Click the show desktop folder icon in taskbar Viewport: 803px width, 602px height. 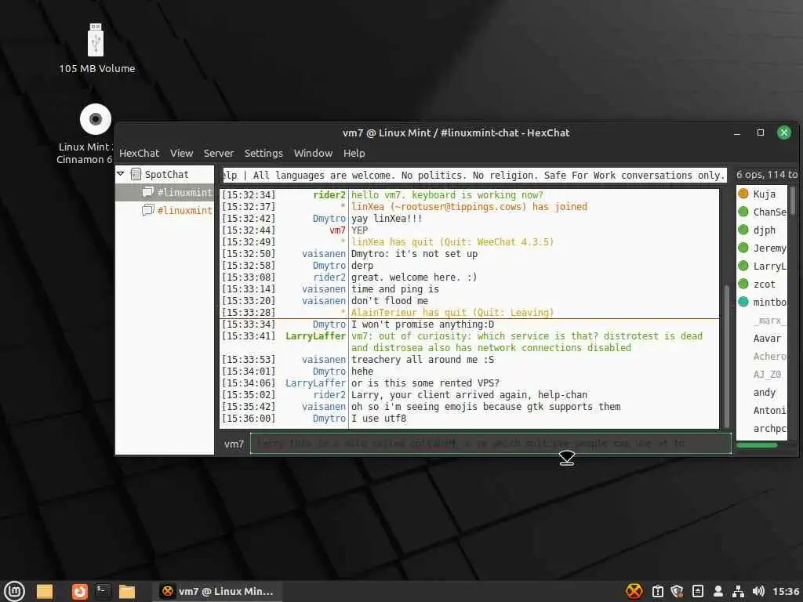pos(45,591)
